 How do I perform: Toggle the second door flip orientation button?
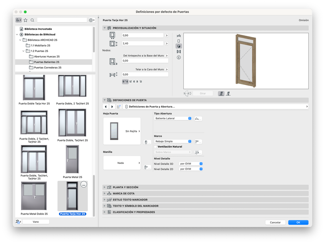(x=228, y=93)
